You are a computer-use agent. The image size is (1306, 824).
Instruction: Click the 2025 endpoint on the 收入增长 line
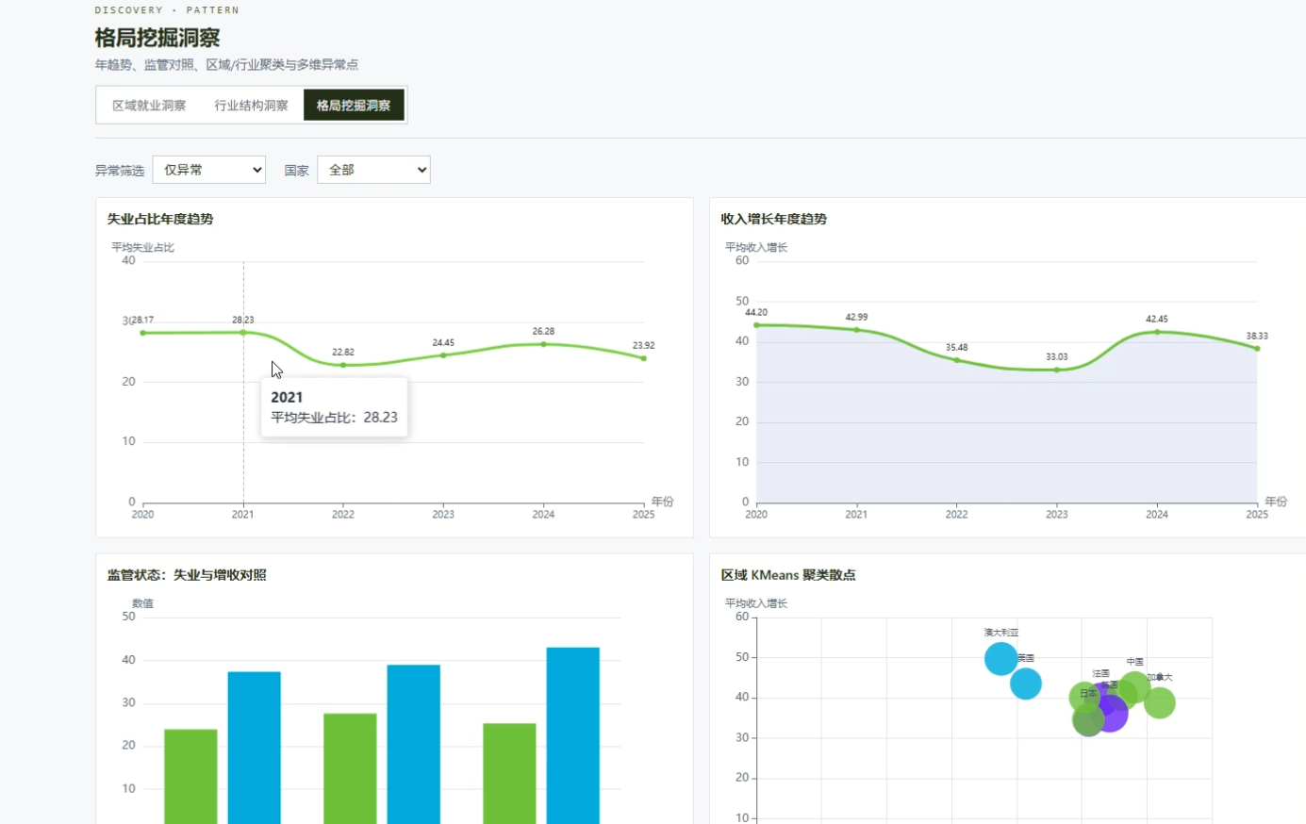point(1257,349)
